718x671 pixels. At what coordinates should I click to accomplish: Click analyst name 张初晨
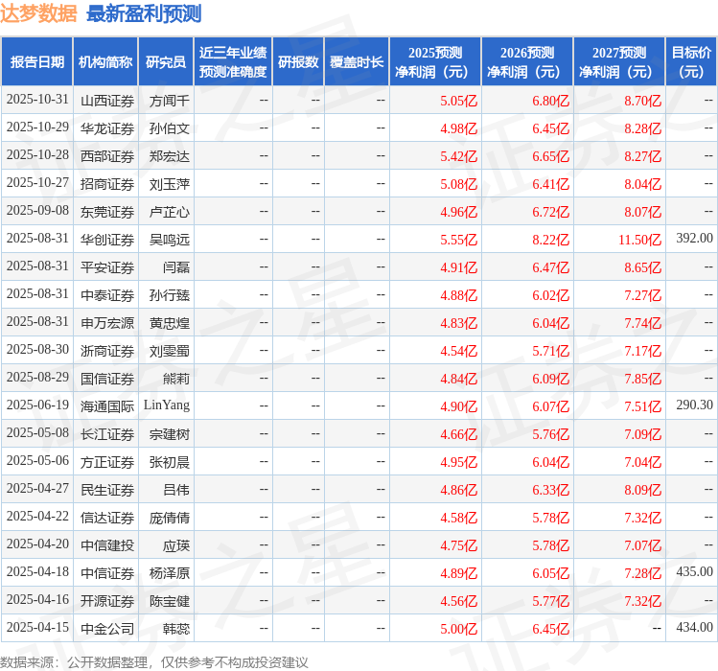coord(169,463)
